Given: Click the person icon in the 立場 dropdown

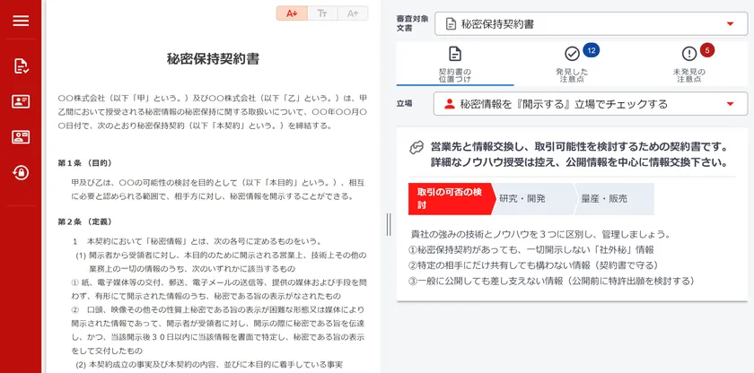Looking at the screenshot, I should (x=450, y=104).
